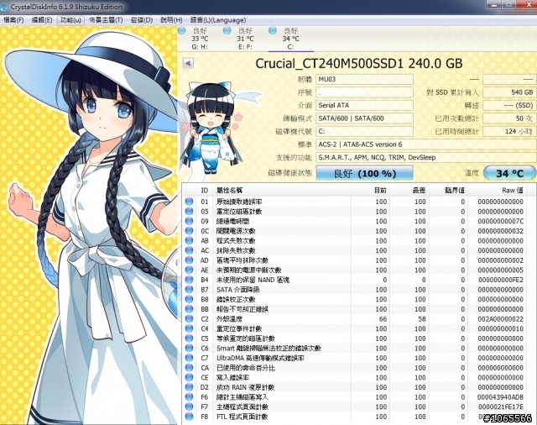
Task: Click the status icon of attribute AD
Action: pos(189,260)
